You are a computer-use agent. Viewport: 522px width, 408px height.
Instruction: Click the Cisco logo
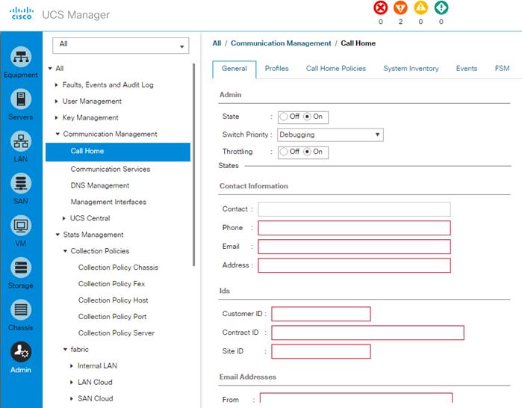pyautogui.click(x=22, y=13)
